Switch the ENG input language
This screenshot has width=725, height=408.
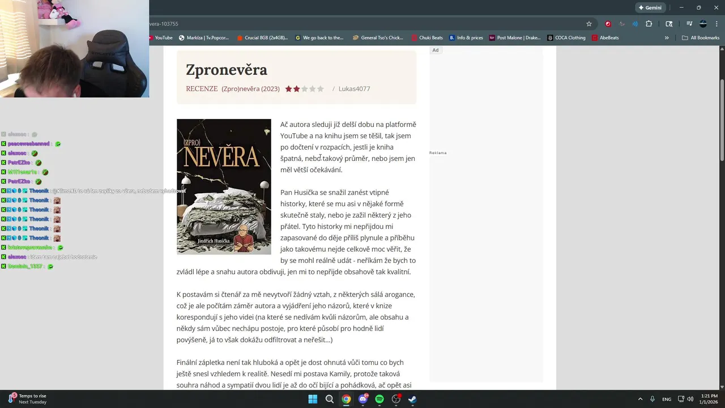coord(667,399)
